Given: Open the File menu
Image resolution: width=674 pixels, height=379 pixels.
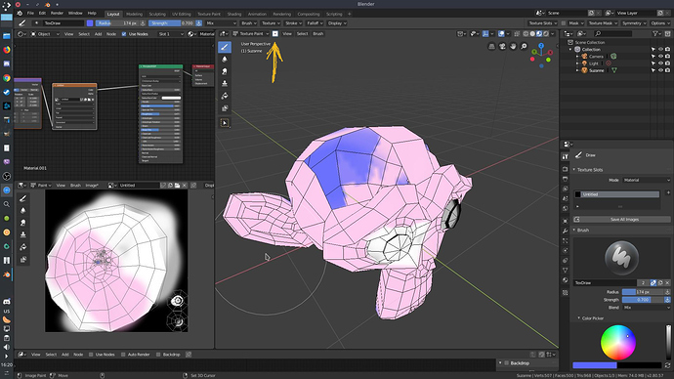Looking at the screenshot, I should click(x=30, y=14).
